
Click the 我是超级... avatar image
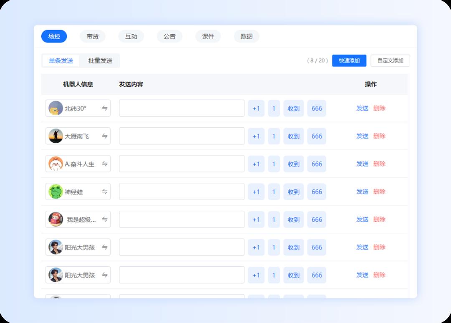coord(56,220)
